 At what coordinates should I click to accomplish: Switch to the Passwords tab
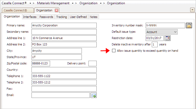point(46,17)
